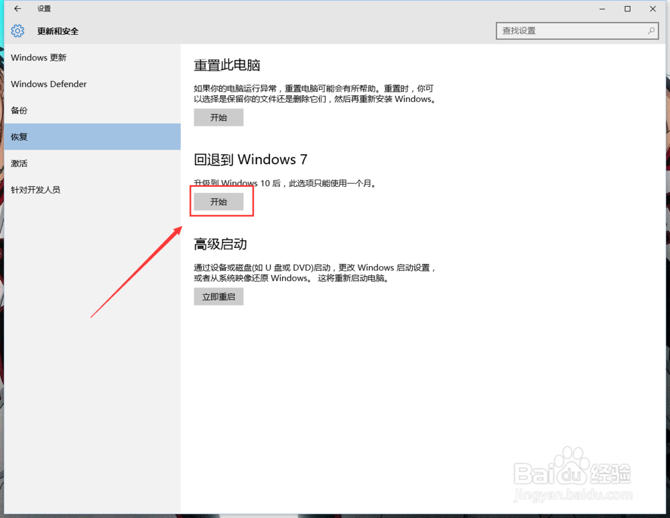This screenshot has height=518, width=670.
Task: Open the Windows Defender section
Action: (92, 84)
